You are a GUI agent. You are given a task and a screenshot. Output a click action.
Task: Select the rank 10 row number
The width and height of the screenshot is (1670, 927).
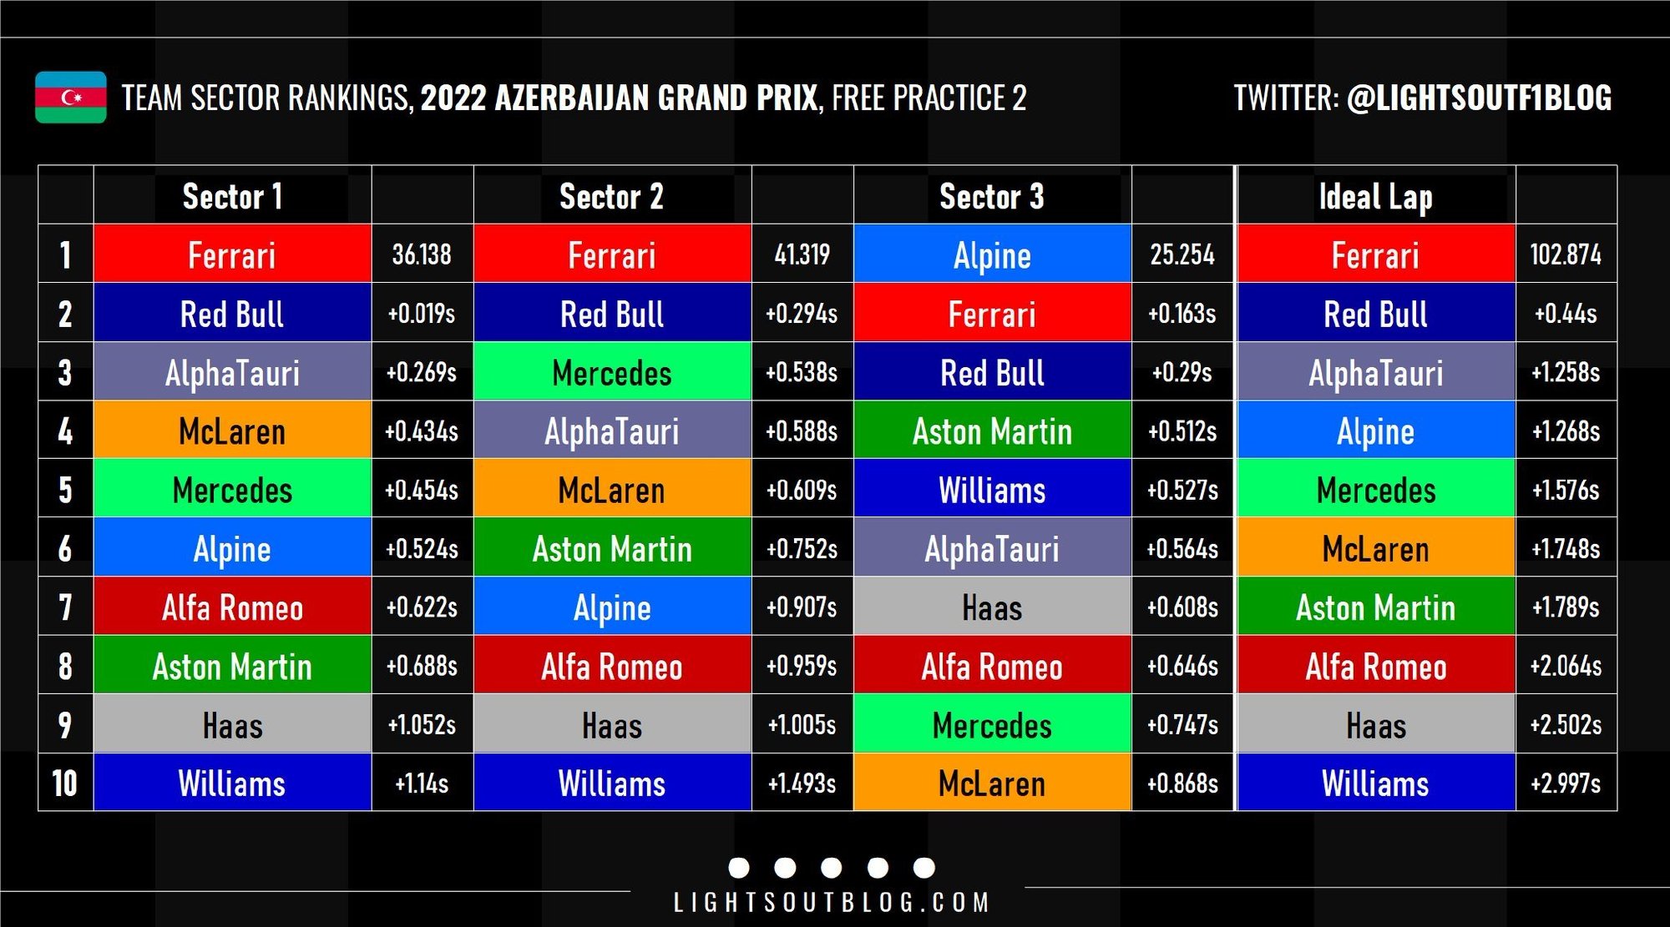coord(65,783)
